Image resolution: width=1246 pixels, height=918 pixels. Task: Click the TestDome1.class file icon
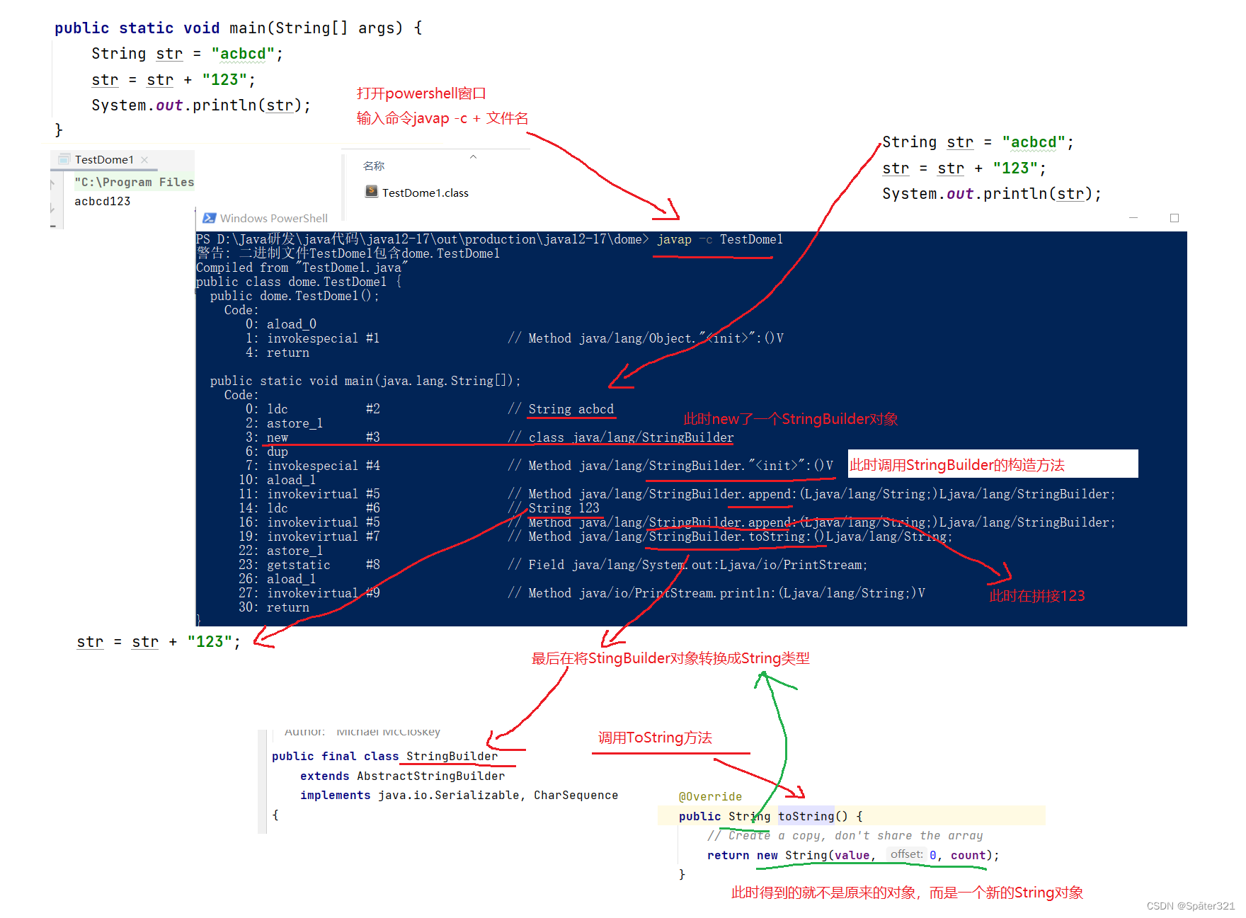coord(371,192)
